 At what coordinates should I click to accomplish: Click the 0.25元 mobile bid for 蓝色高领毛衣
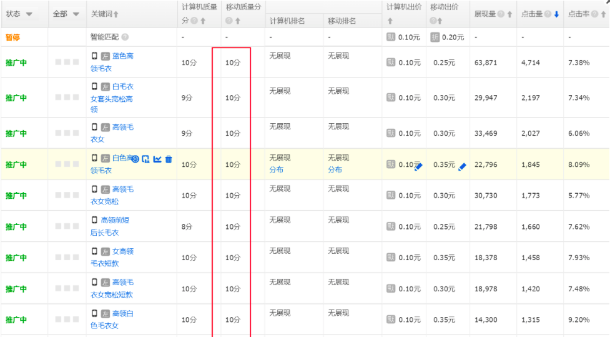(444, 63)
